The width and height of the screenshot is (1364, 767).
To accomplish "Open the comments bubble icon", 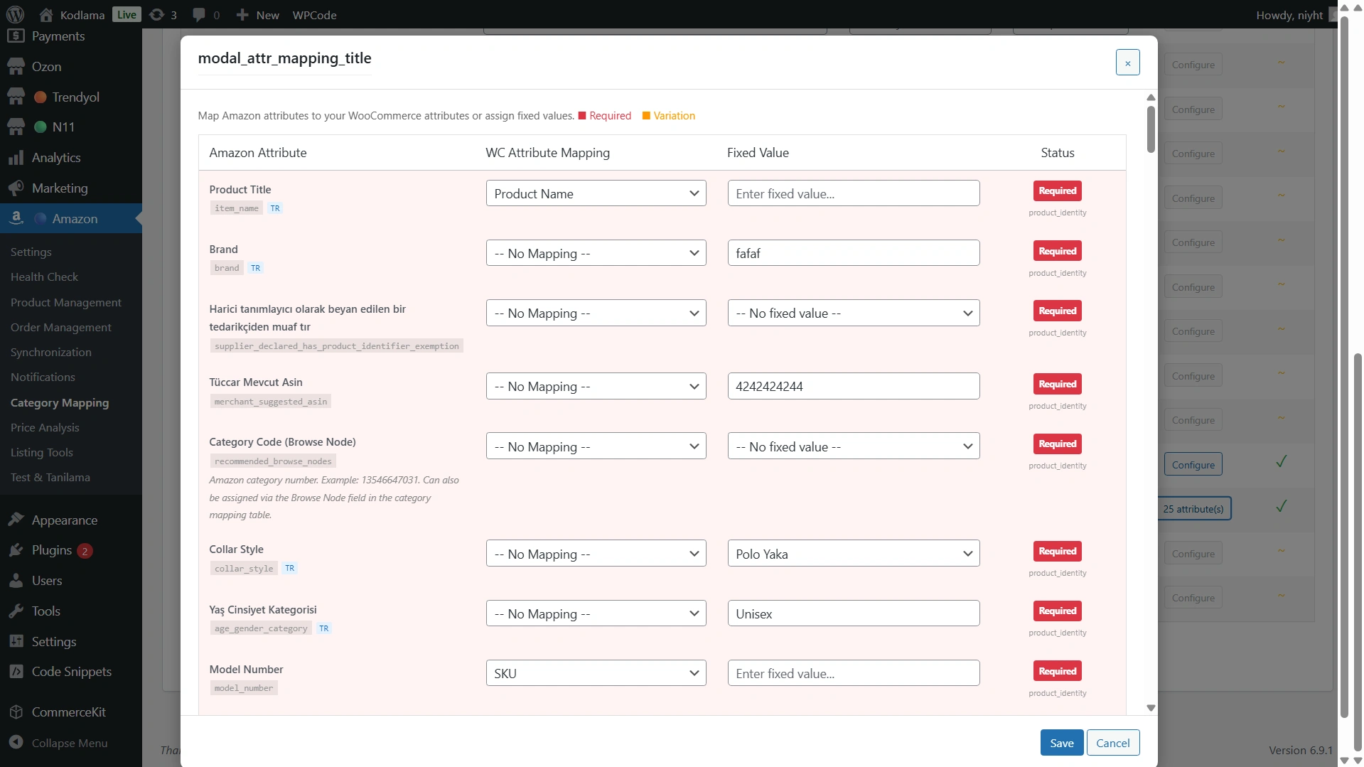I will click(x=199, y=14).
